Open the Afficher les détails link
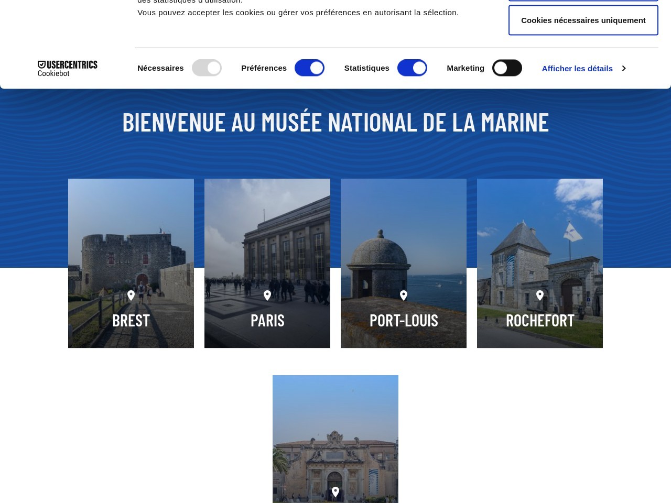This screenshot has height=503, width=671. tap(577, 69)
